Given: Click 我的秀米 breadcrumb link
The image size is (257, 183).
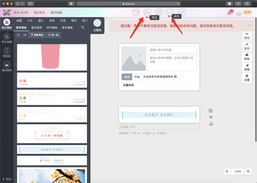Looking at the screenshot, I should 39,13.
